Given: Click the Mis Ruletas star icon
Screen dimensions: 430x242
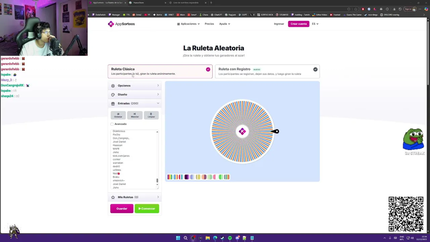Looking at the screenshot, I should [113, 197].
